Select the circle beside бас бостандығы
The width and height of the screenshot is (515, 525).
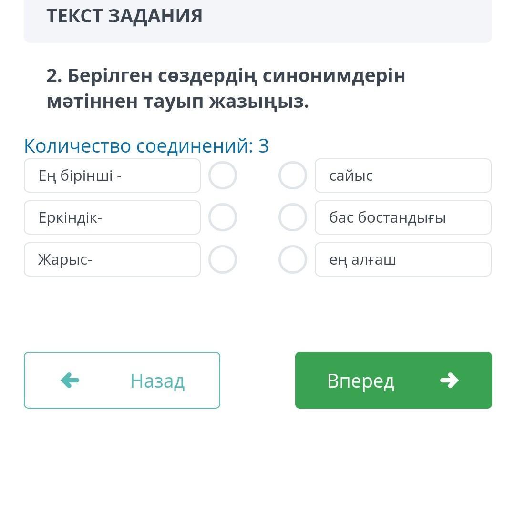coord(292,217)
